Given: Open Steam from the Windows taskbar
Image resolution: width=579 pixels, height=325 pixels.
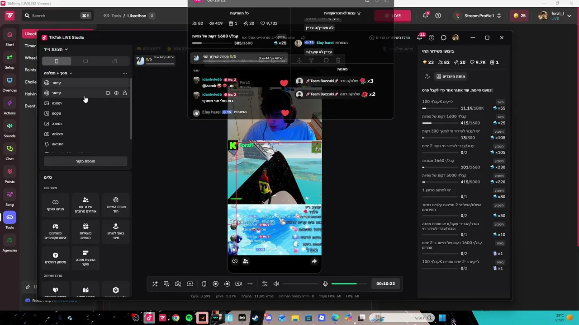Looking at the screenshot, I should (x=255, y=318).
